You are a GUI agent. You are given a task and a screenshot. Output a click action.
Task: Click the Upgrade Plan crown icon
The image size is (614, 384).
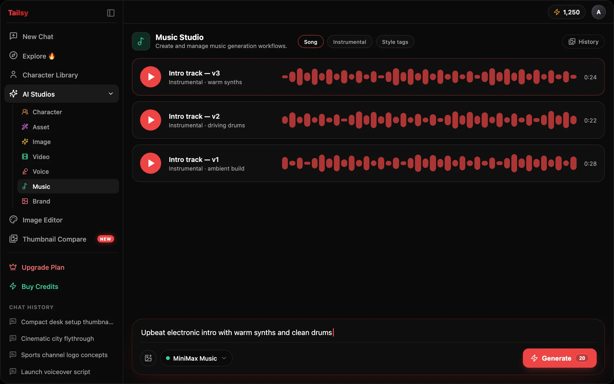pyautogui.click(x=13, y=267)
